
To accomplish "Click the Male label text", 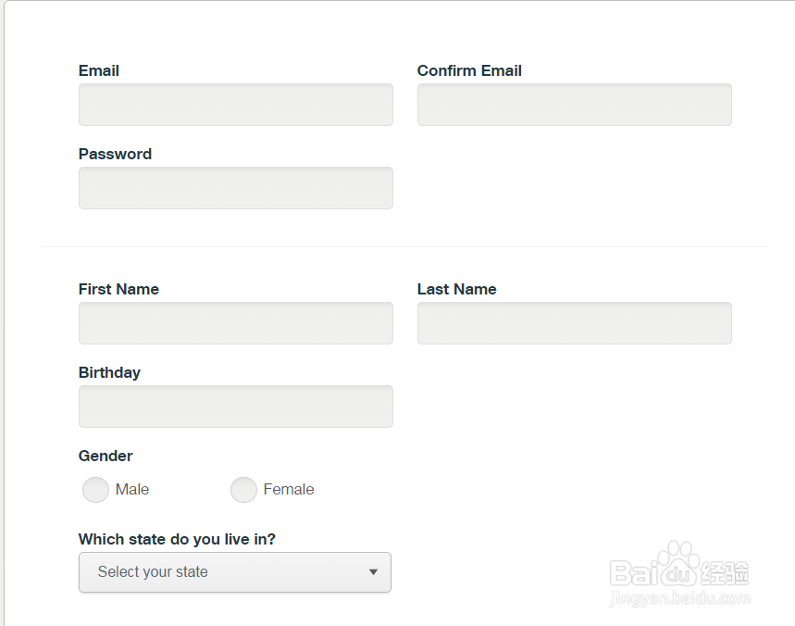I will 132,490.
